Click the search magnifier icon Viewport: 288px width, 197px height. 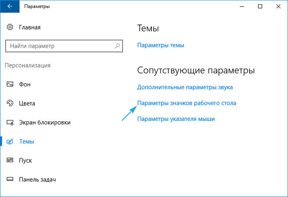[x=117, y=46]
